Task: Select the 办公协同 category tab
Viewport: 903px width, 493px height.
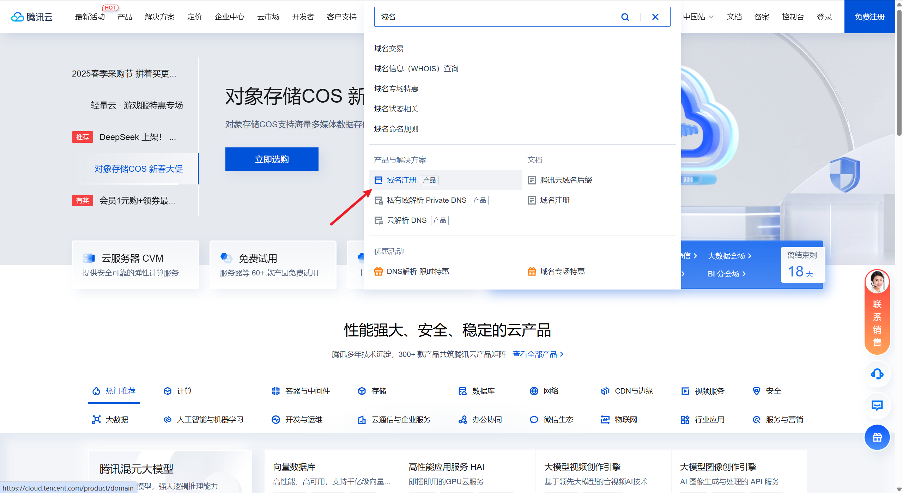Action: (x=480, y=419)
